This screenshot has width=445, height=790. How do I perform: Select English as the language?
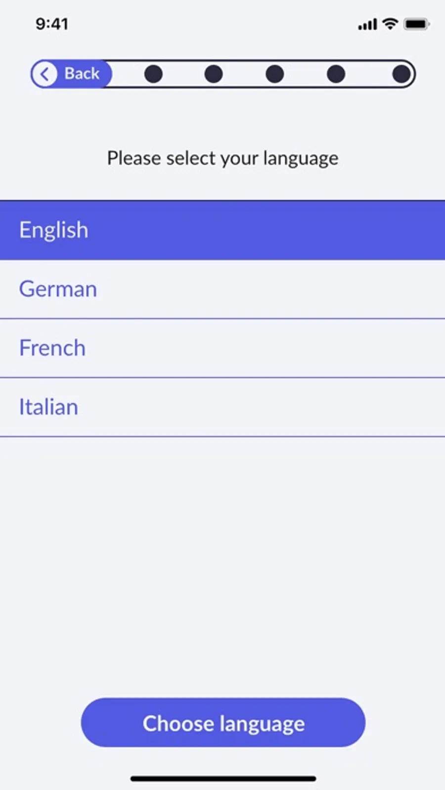tap(222, 230)
